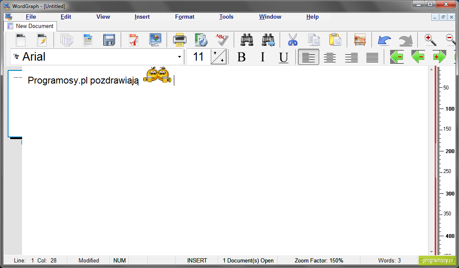The height and width of the screenshot is (268, 459).
Task: Open the Insert menu
Action: point(142,17)
